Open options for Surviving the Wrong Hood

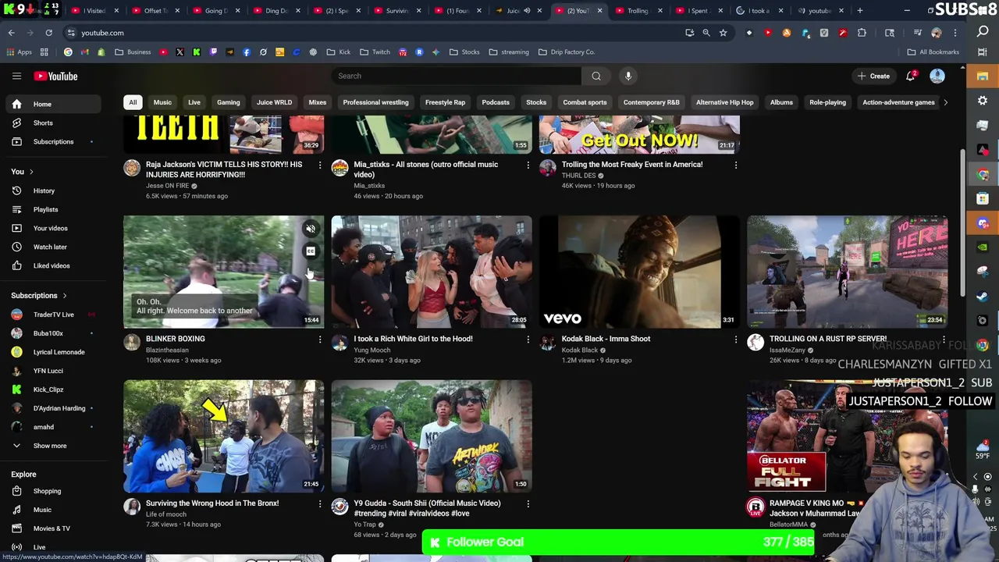click(x=319, y=503)
